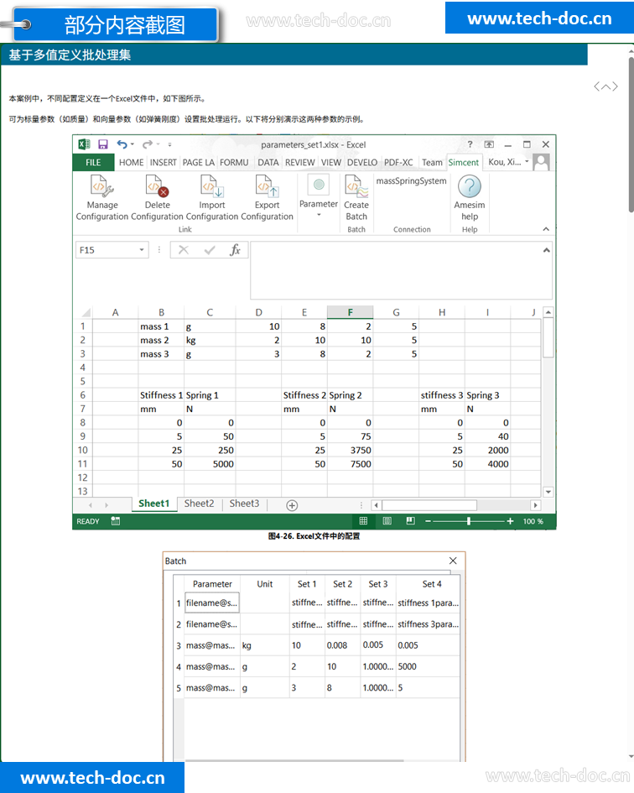Select the Select All corner button

click(x=86, y=312)
